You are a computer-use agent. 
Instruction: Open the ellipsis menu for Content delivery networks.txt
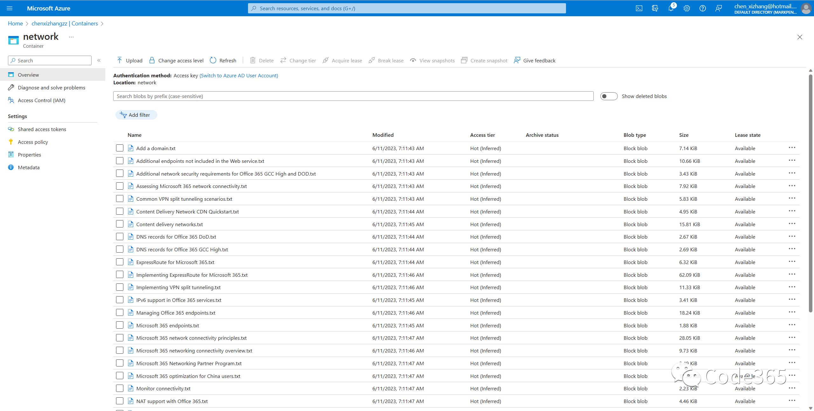(792, 224)
